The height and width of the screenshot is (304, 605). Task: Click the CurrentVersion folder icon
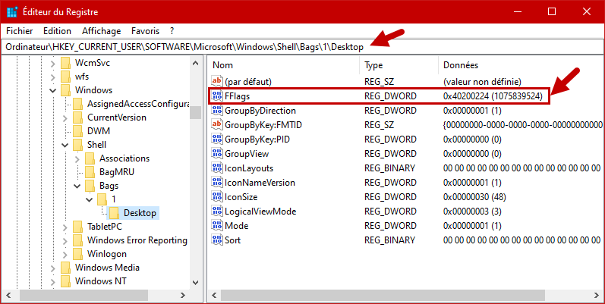(x=78, y=118)
